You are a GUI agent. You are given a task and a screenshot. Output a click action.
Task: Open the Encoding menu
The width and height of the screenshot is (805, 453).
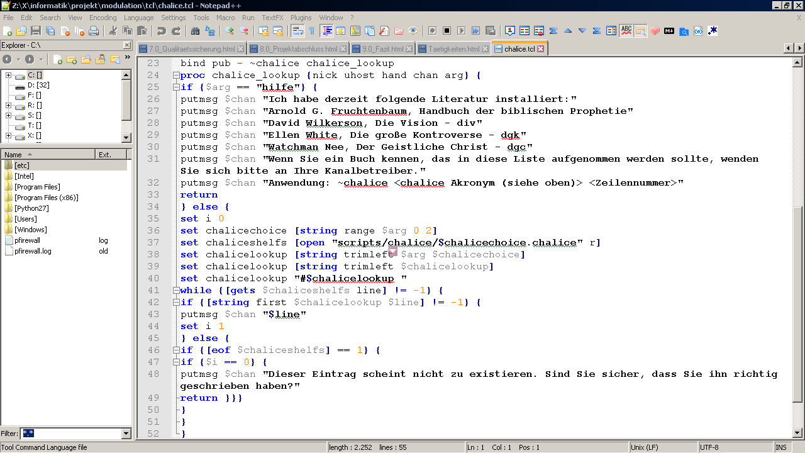coord(103,18)
